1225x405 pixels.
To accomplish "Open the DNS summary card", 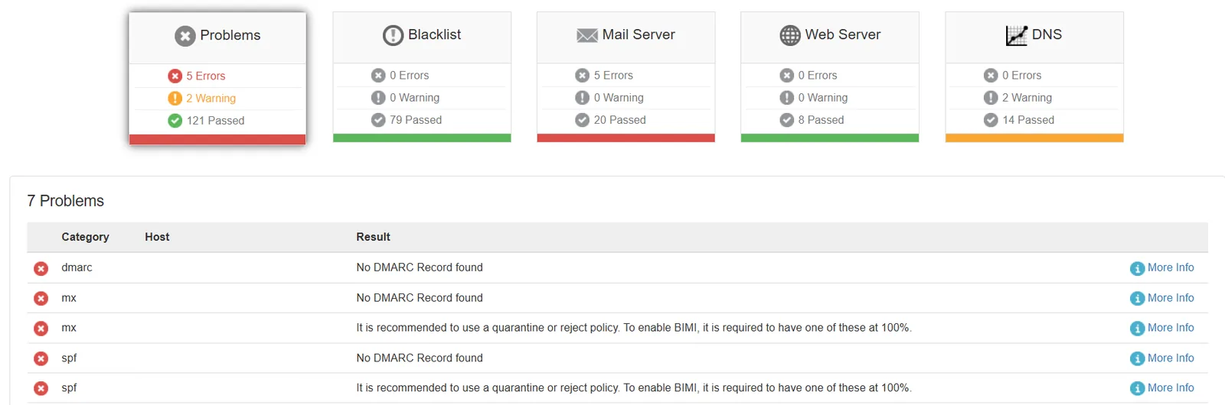I will pos(1034,77).
